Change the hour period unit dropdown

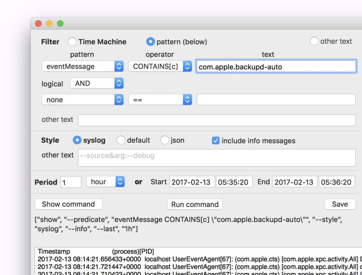pos(105,182)
